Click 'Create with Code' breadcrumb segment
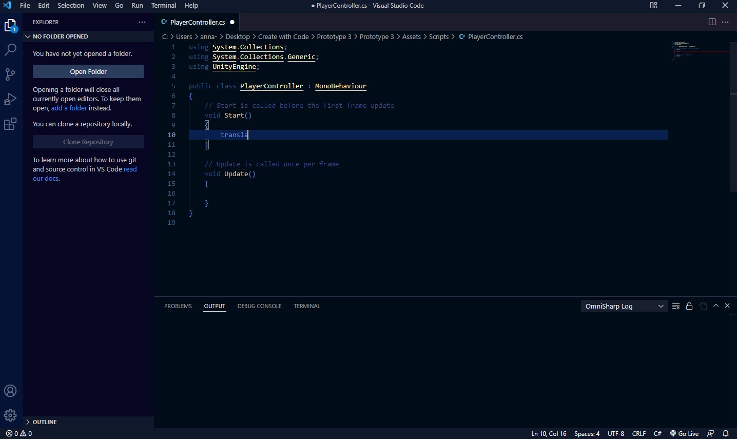737x439 pixels. pos(283,37)
